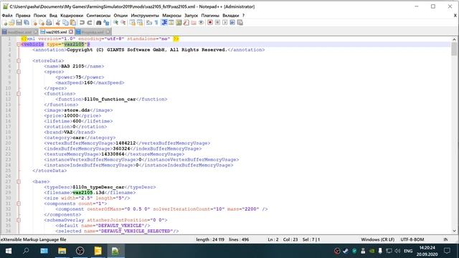Collapse the specs fold marker
459x258 pixels.
click(x=19, y=72)
